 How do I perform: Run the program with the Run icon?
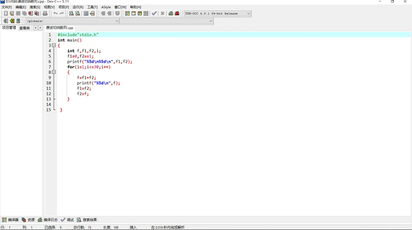pyautogui.click(x=133, y=13)
